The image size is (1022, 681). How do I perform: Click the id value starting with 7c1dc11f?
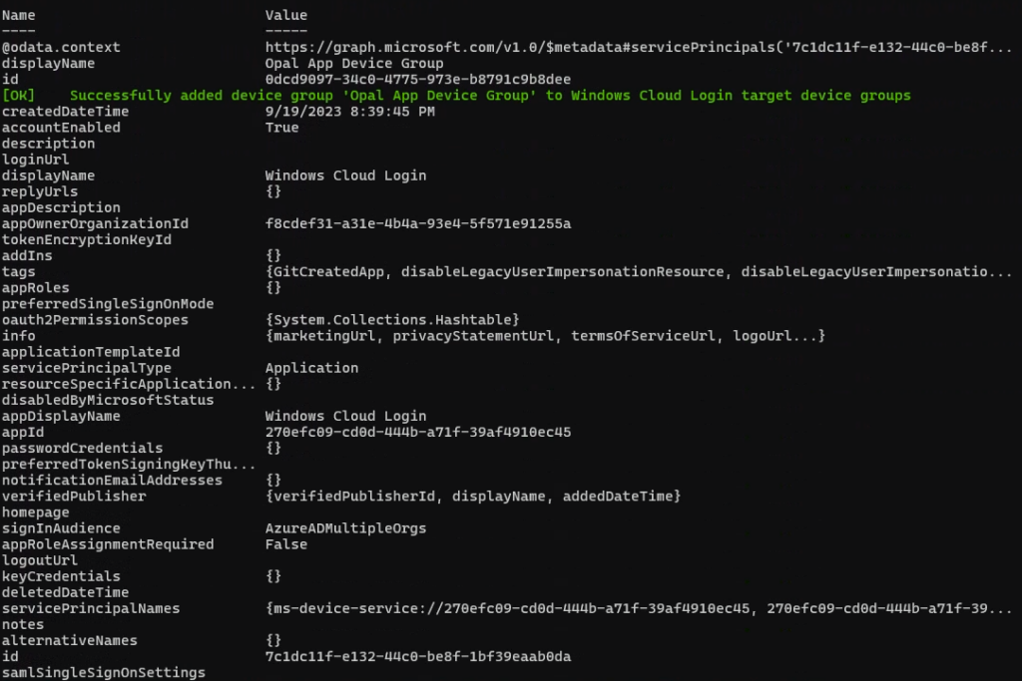418,656
